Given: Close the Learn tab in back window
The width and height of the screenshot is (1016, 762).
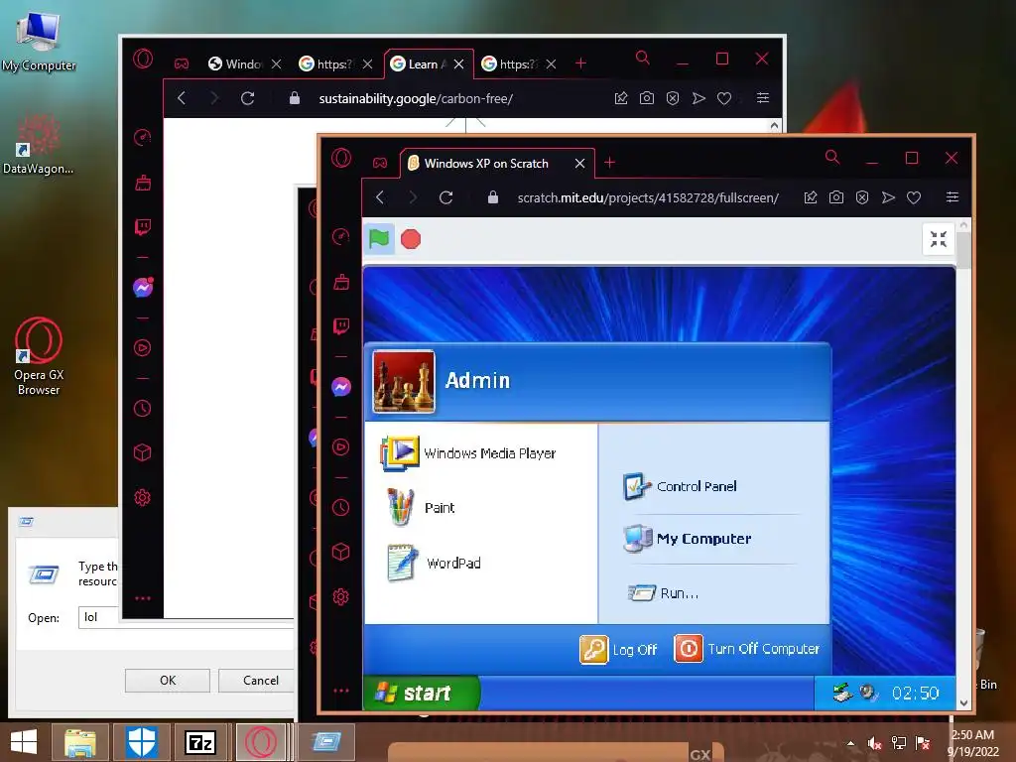Looking at the screenshot, I should pyautogui.click(x=458, y=64).
